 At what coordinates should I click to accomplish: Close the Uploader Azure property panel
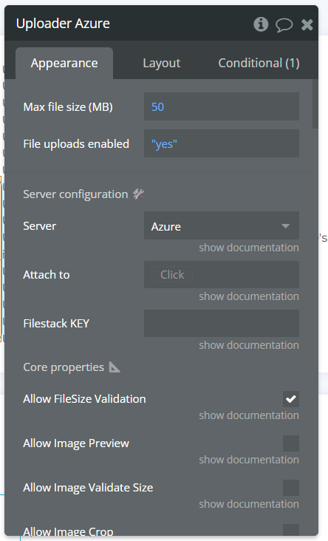307,24
